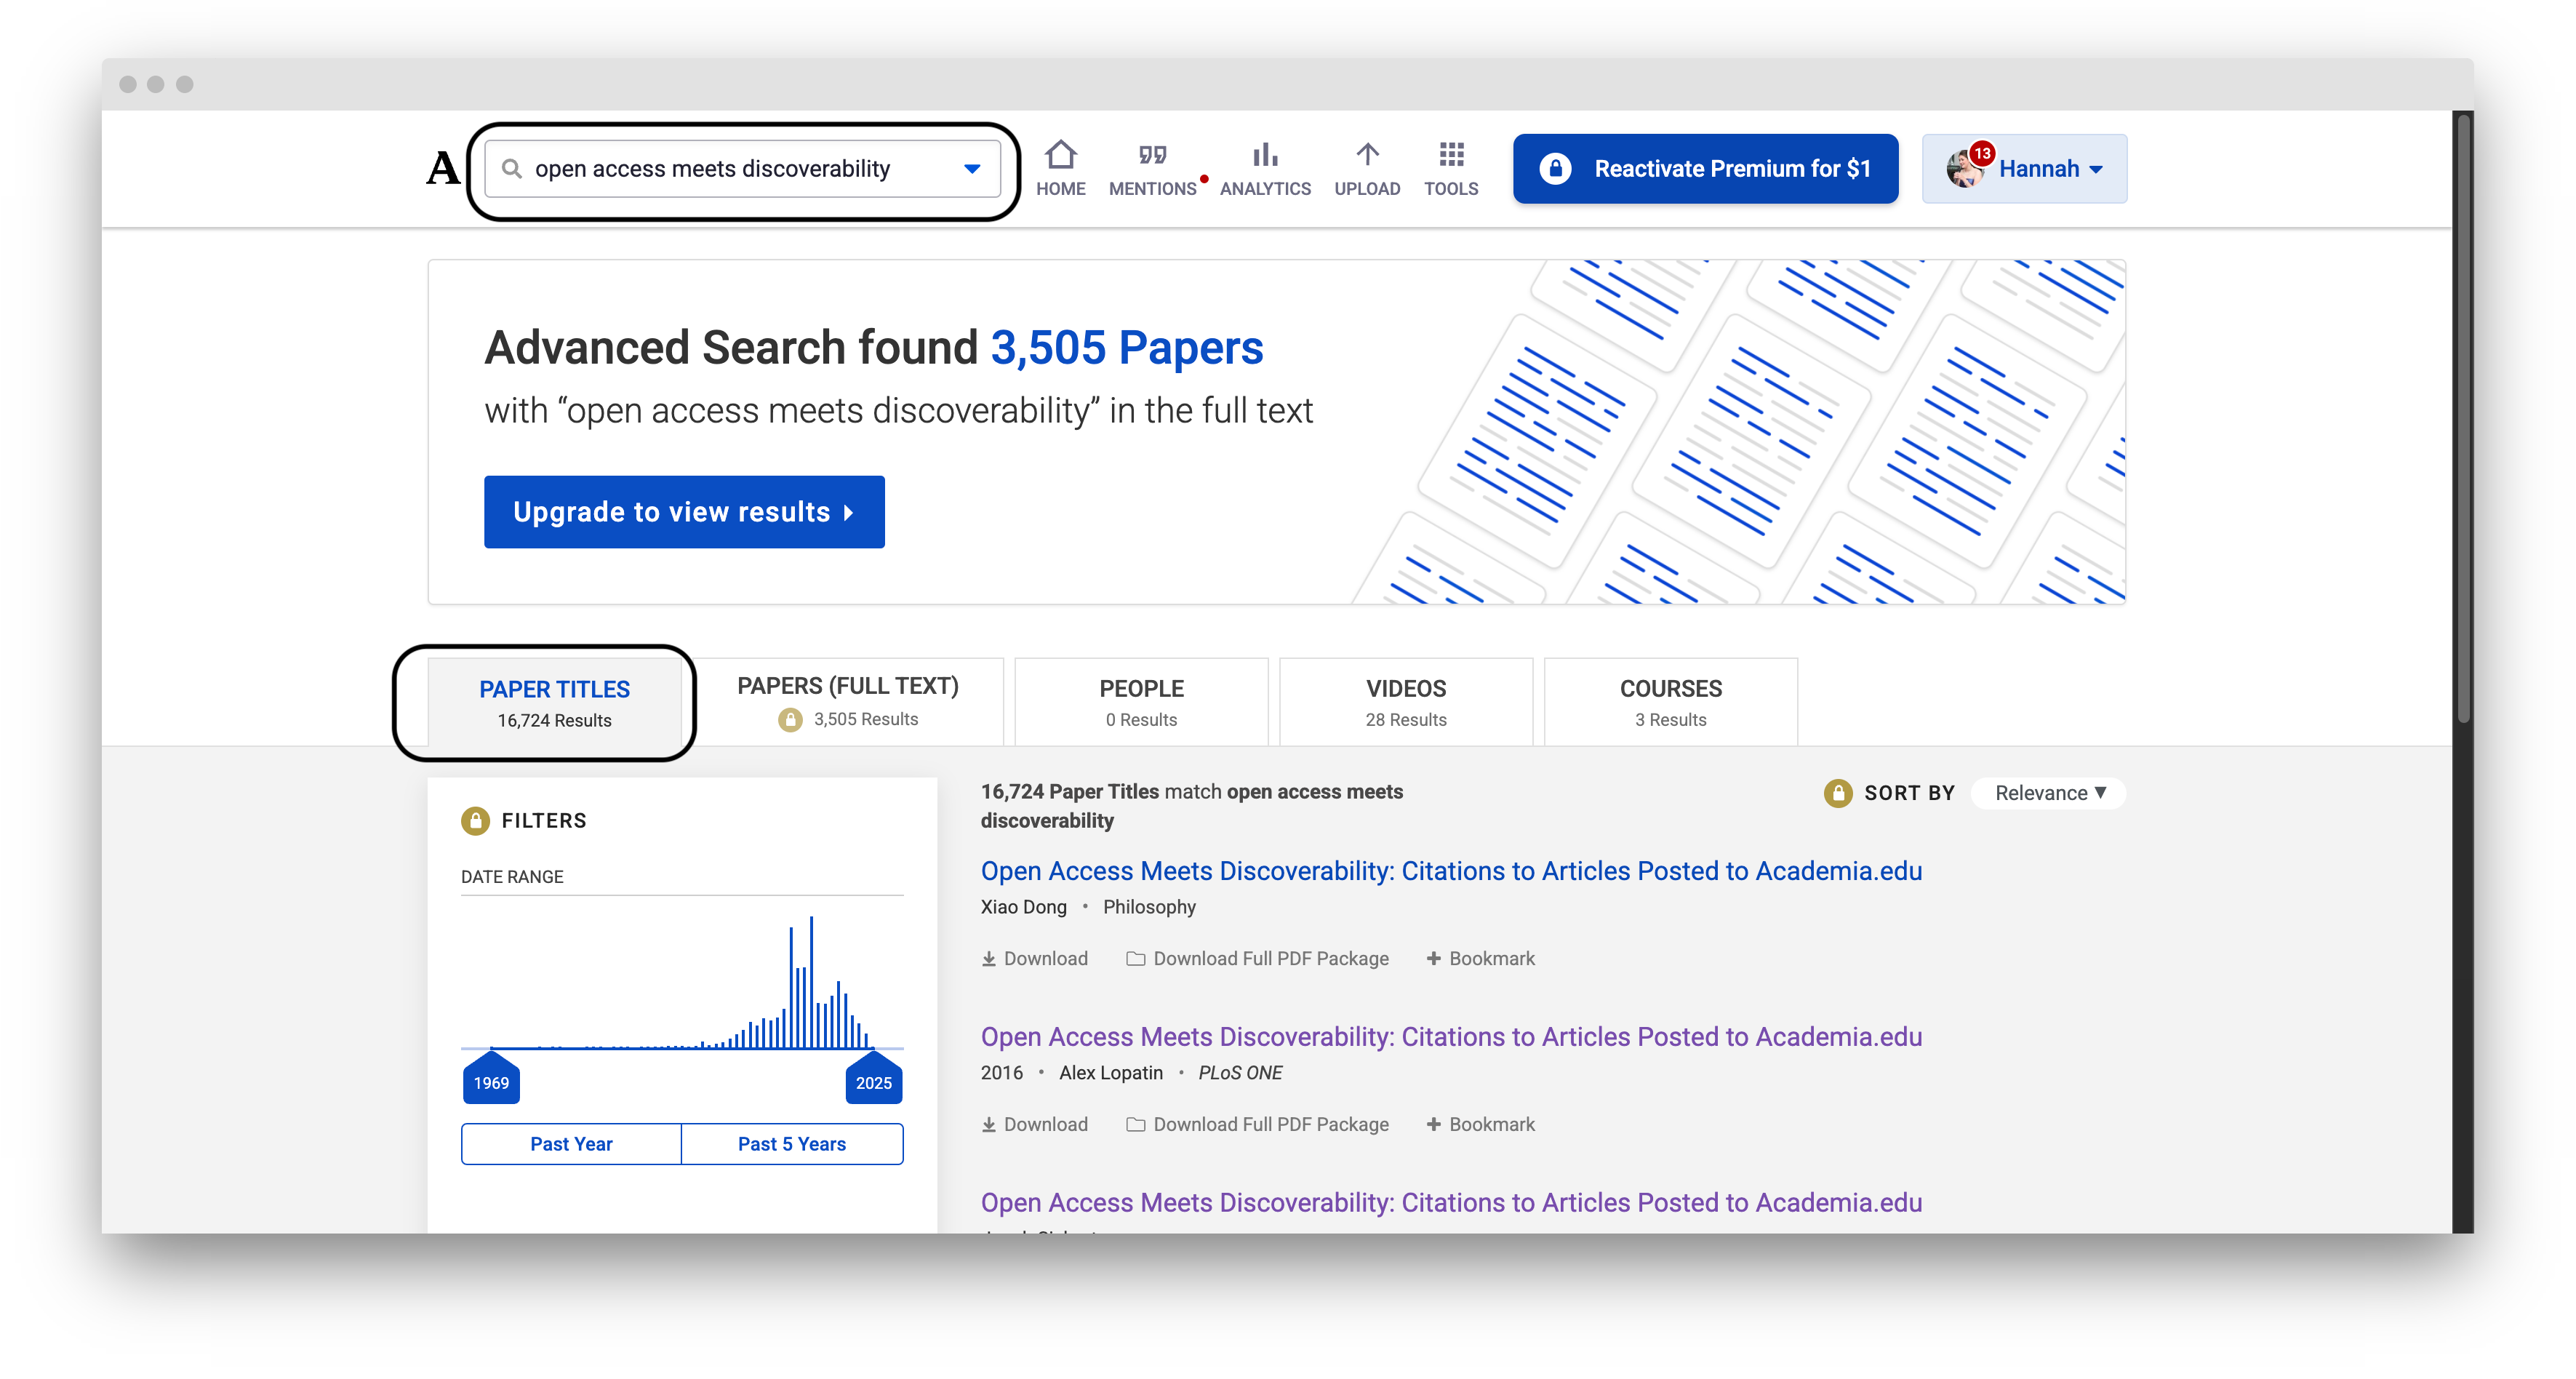This screenshot has width=2576, height=1379.
Task: Click author Xiao Dong
Action: click(1023, 907)
